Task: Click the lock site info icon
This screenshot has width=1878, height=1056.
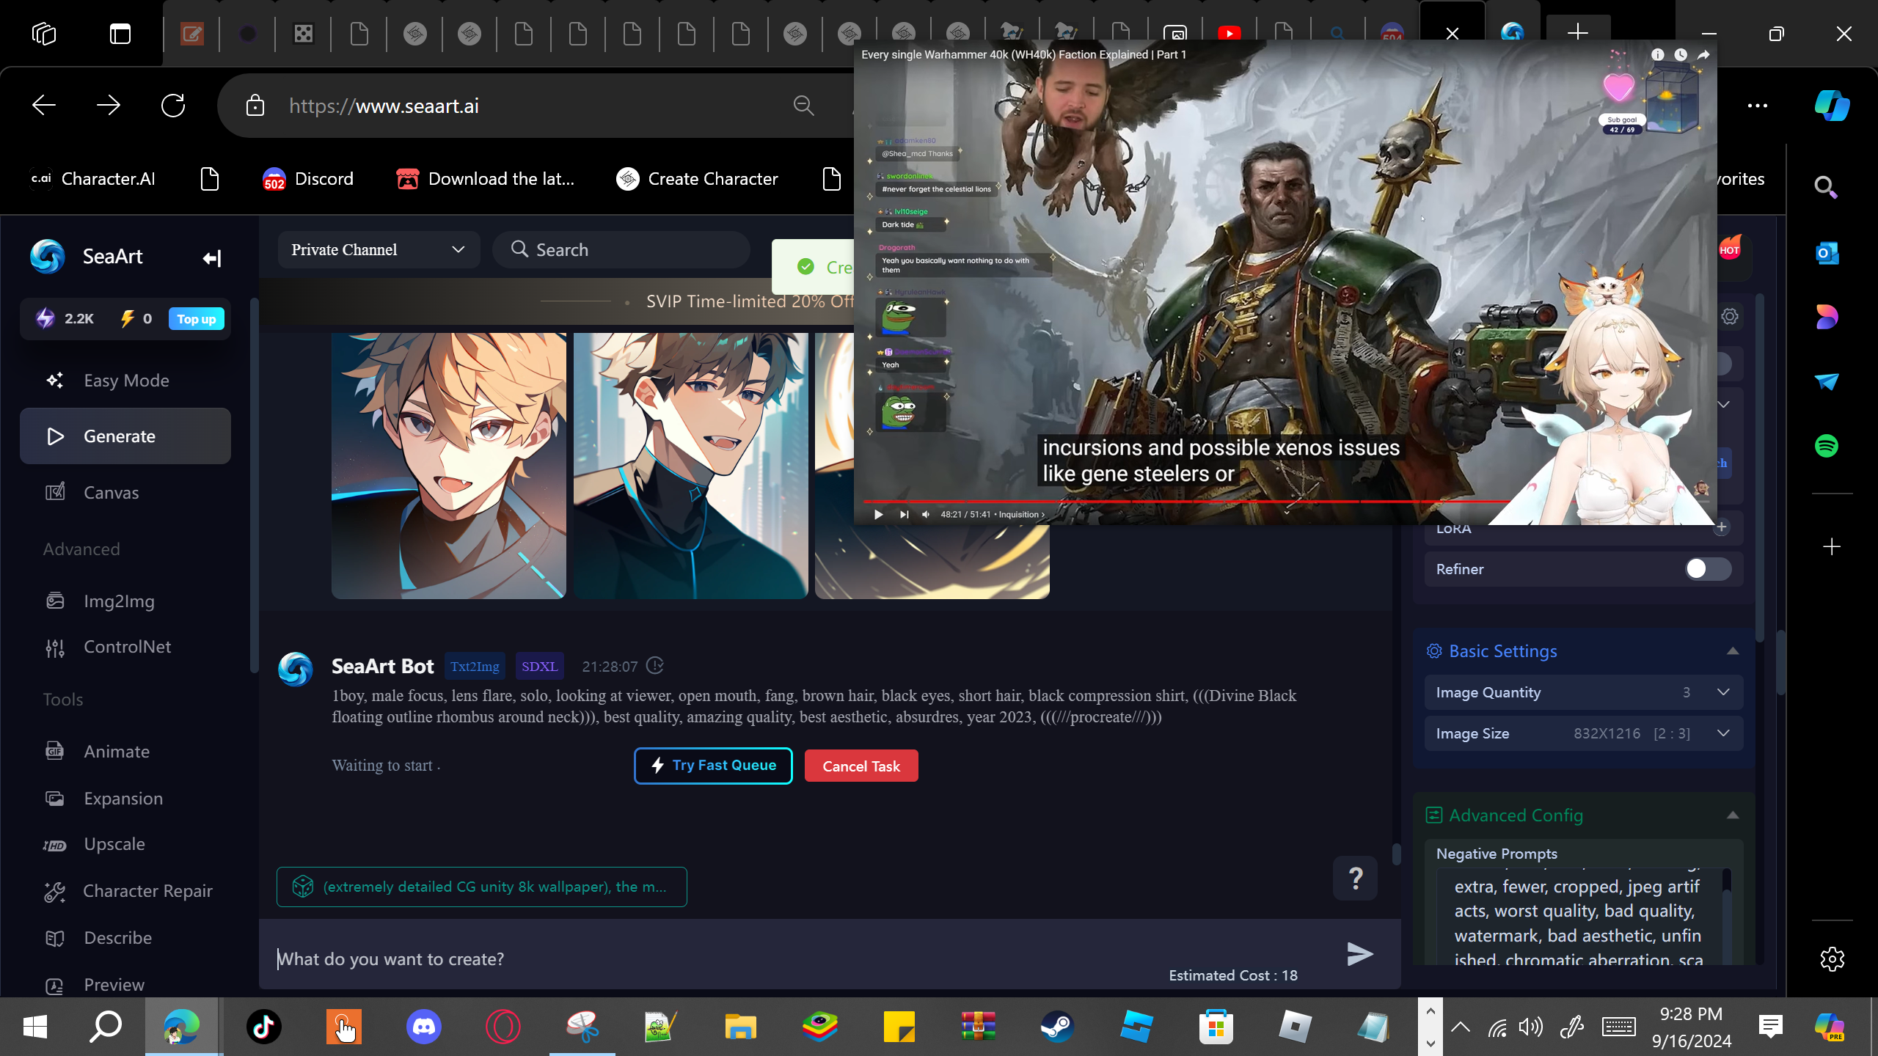Action: (x=255, y=106)
